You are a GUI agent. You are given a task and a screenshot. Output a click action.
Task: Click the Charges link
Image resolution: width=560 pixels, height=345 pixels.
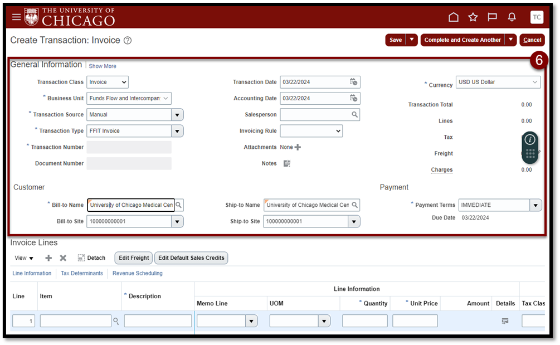click(x=442, y=169)
